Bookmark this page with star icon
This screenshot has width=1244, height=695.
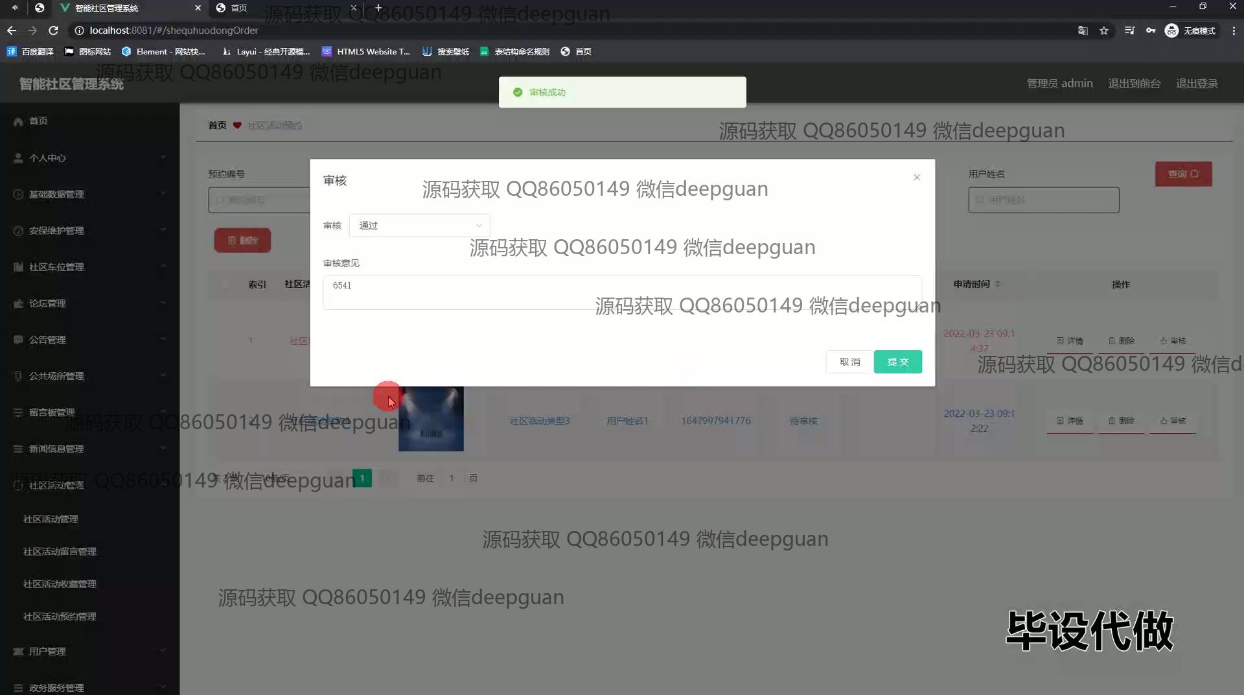(1103, 30)
